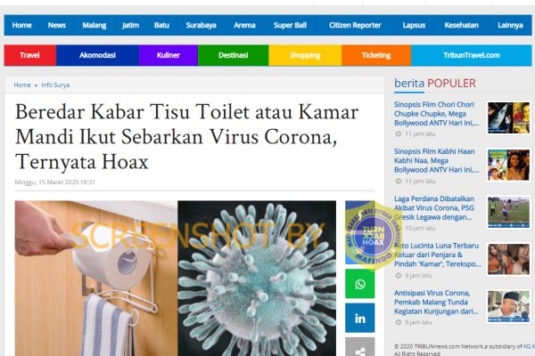535x356 pixels.
Task: Select the red Travel tab
Action: pyautogui.click(x=30, y=55)
